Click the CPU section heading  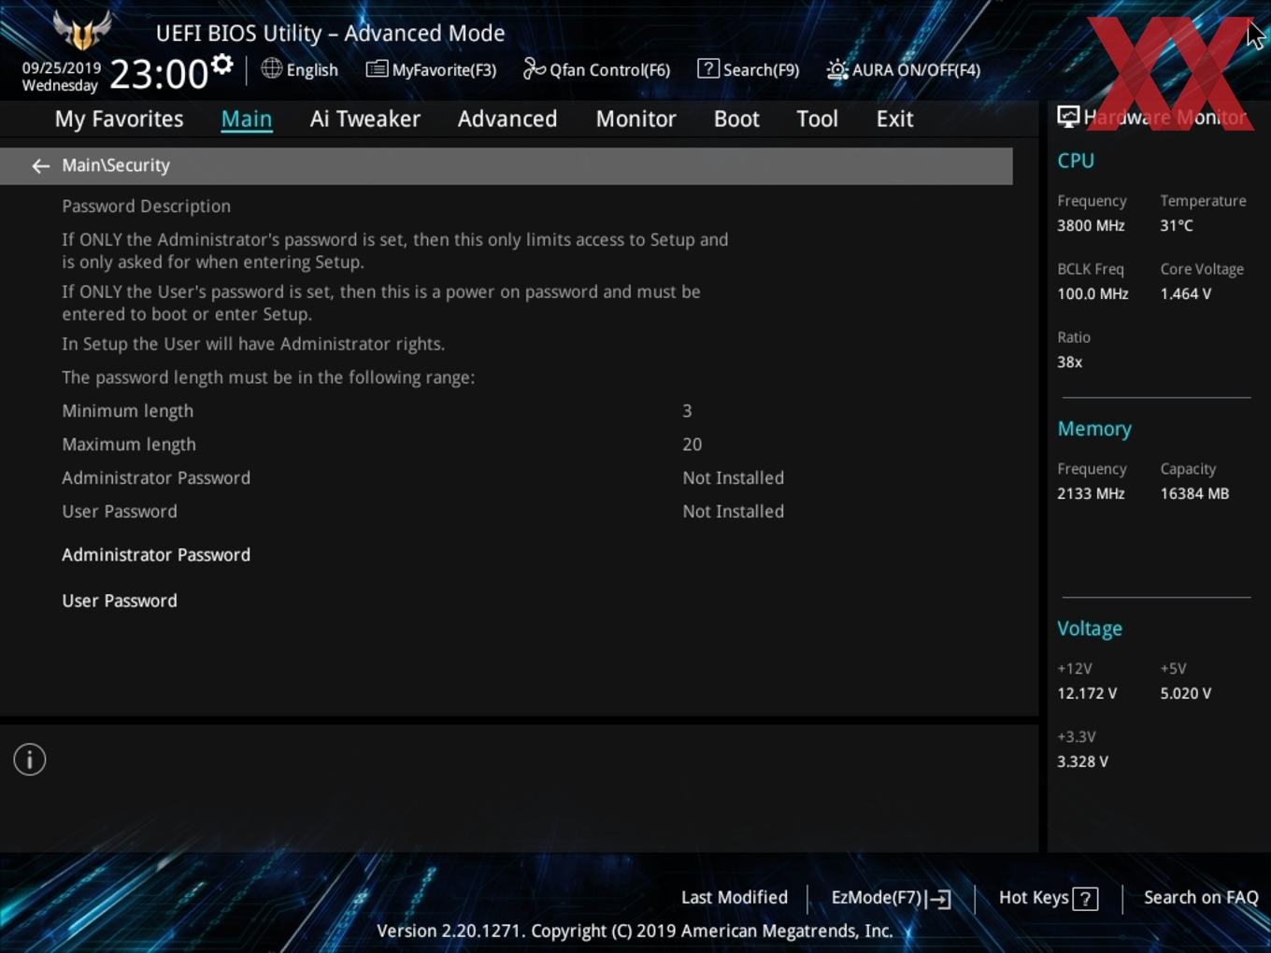point(1076,161)
